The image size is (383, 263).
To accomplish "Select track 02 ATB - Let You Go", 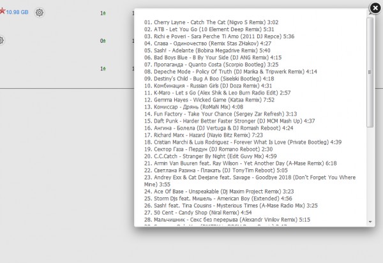I will coord(209,29).
